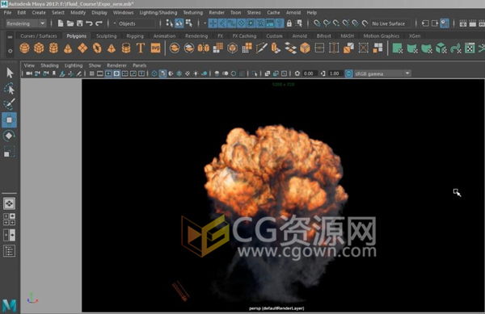This screenshot has width=485, height=314.
Task: Click the Select Camera icon in panel toolbar
Action: (29, 73)
